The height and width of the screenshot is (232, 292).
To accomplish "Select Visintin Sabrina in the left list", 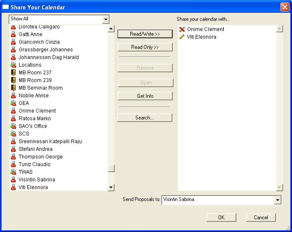I will click(x=36, y=180).
